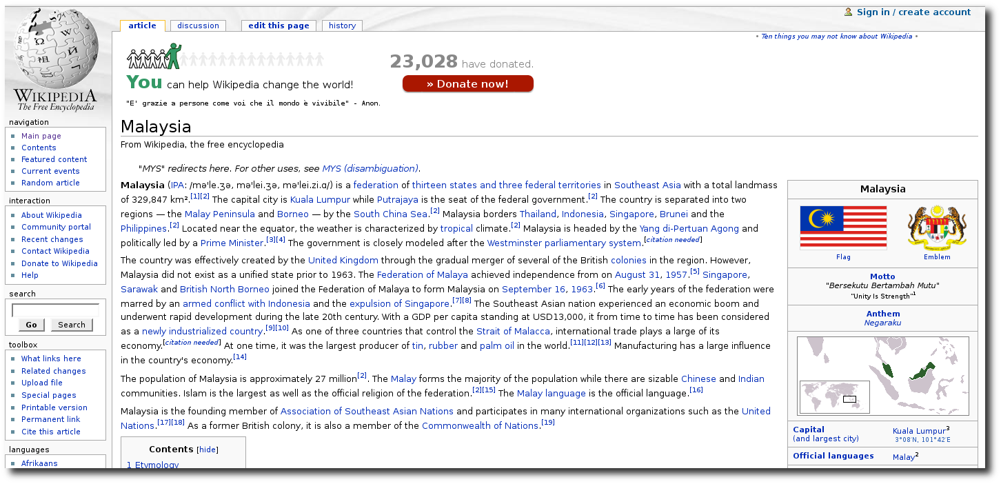Screen dimensions: 1001x484
Task: Open MYS (disambiguation) link
Action: [x=370, y=168]
